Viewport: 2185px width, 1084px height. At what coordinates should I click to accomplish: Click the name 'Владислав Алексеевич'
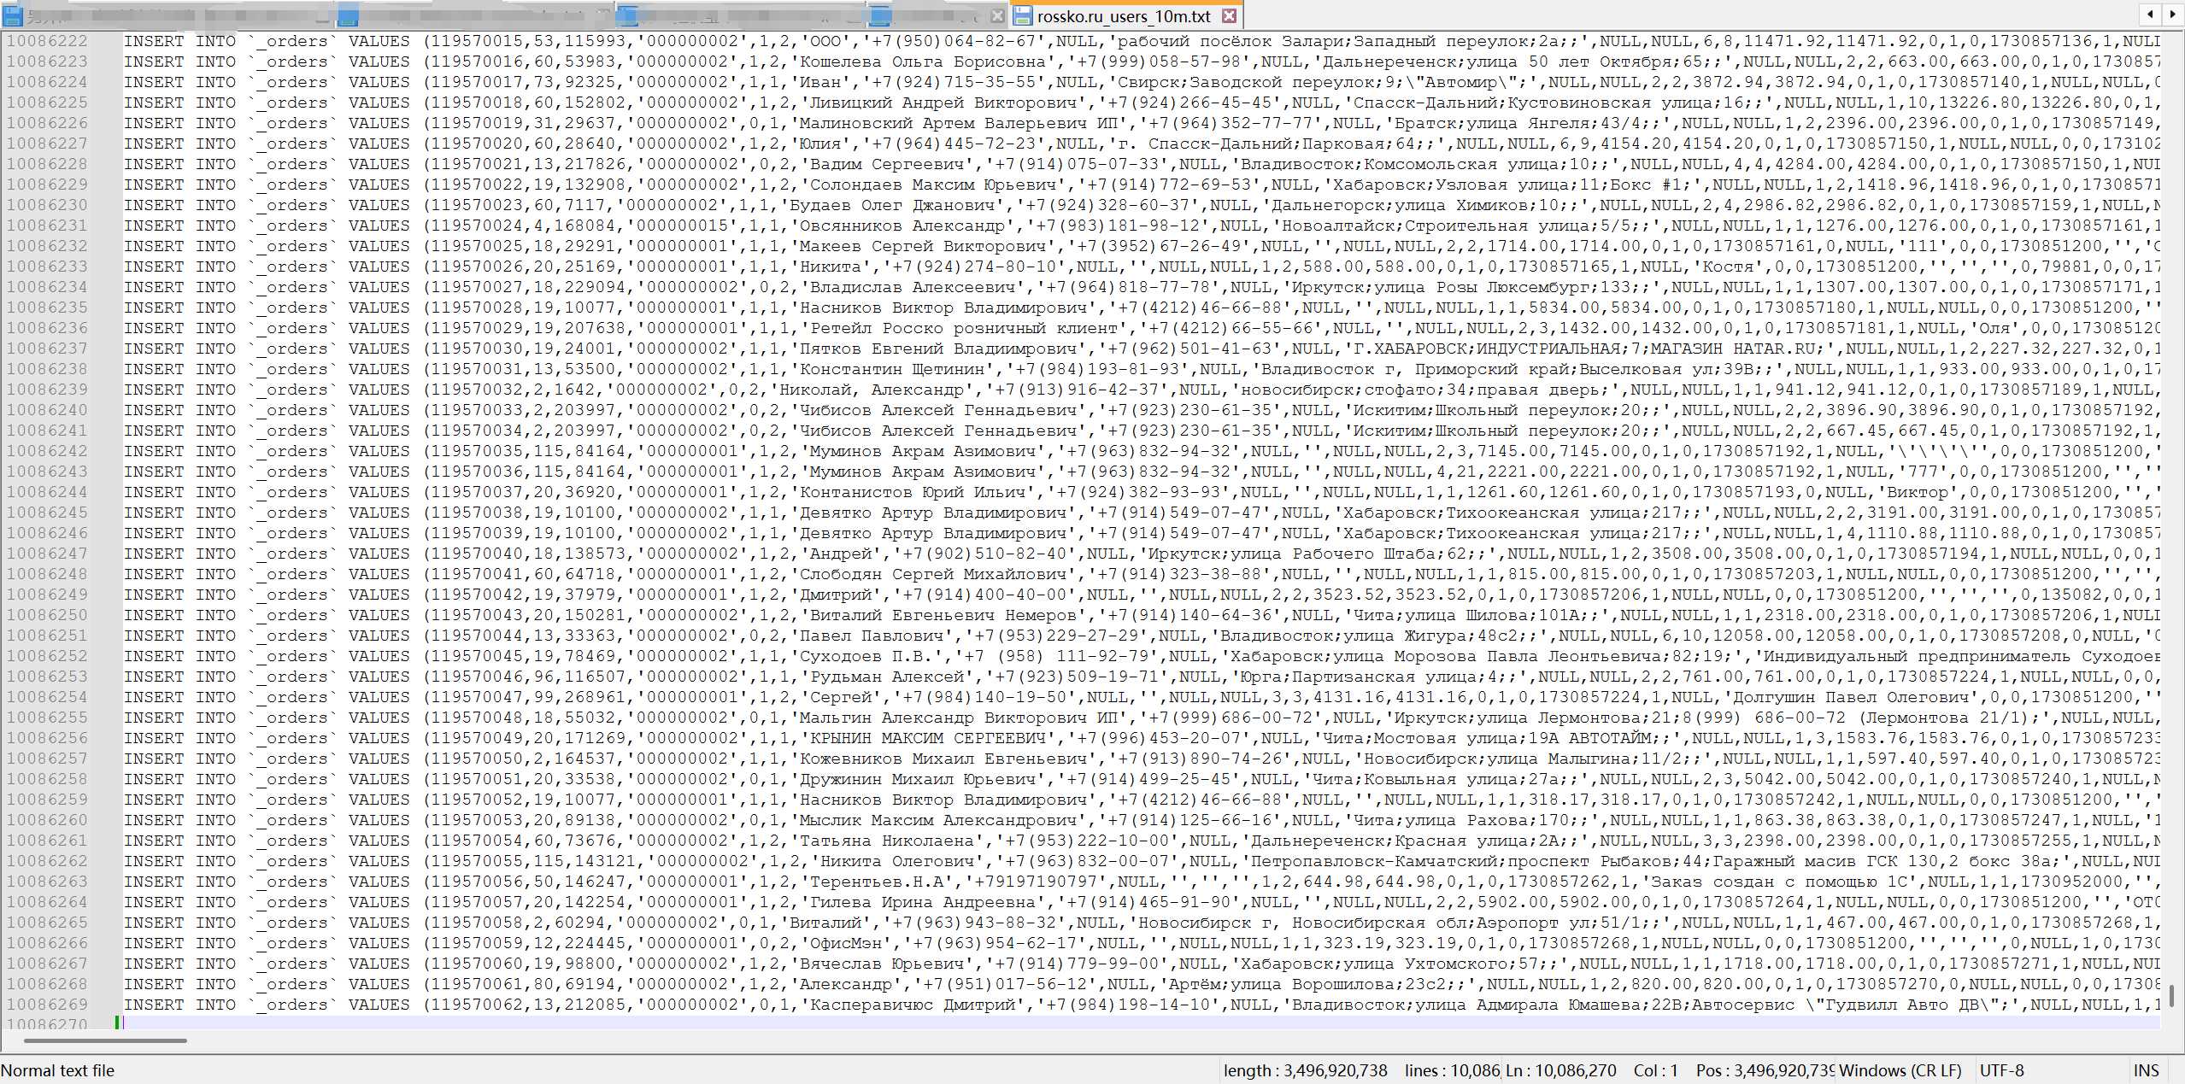912,287
